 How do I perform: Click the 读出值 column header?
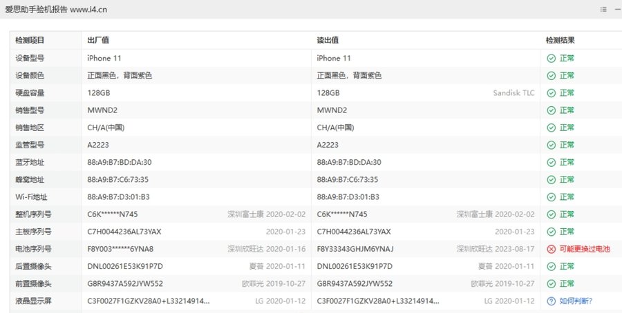[x=328, y=41]
